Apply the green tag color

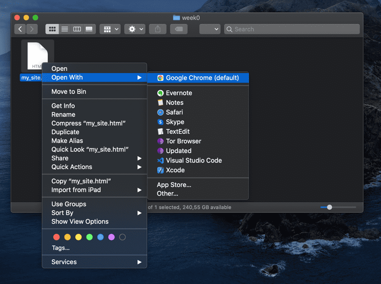89,237
